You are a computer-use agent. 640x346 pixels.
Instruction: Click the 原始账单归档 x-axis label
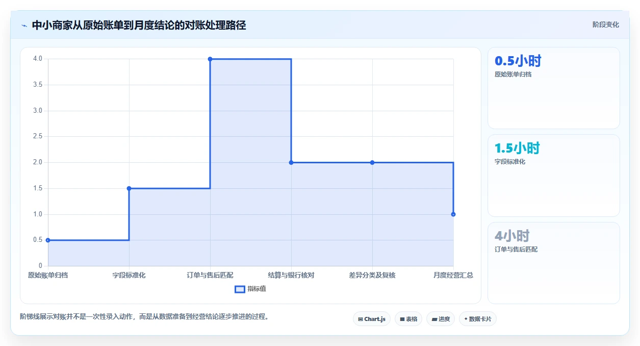[x=48, y=275]
